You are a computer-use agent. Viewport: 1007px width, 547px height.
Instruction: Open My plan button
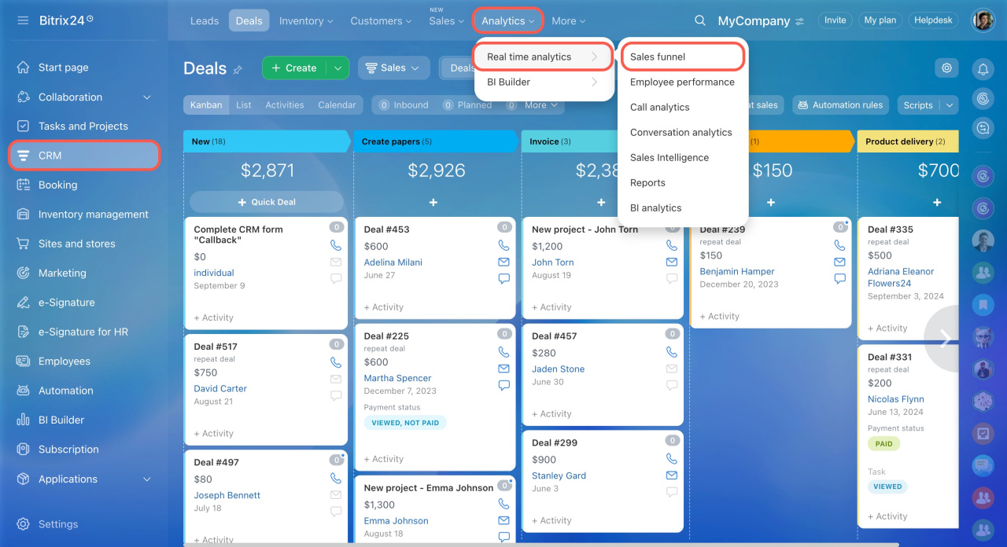click(880, 20)
